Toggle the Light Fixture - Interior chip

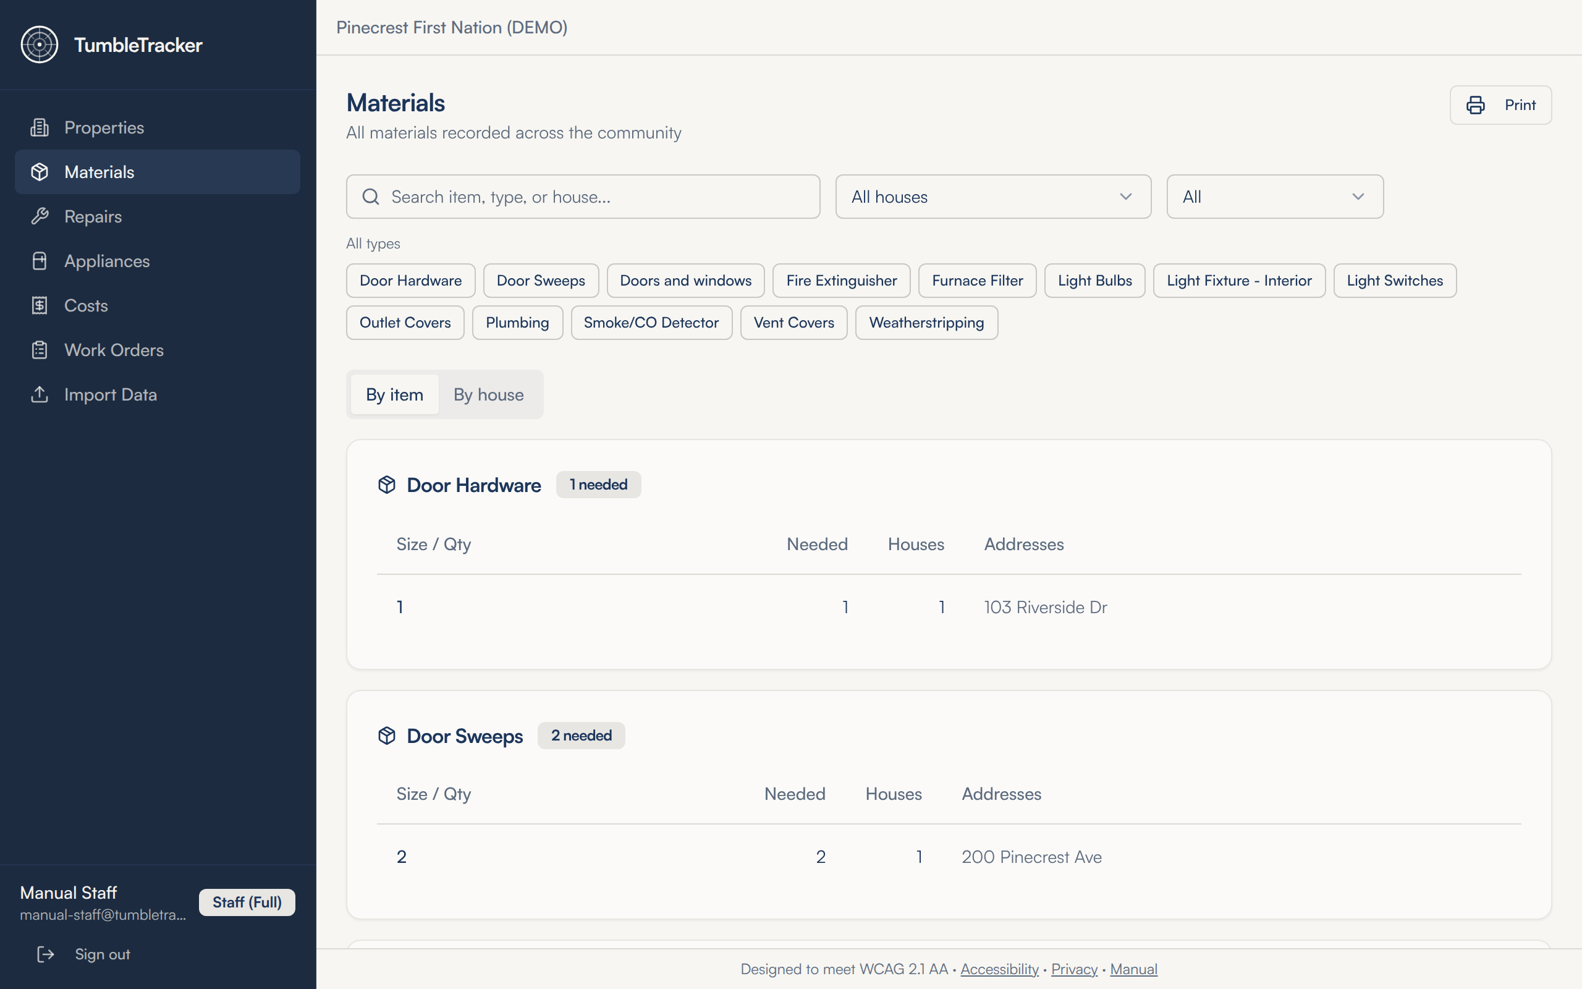tap(1240, 281)
